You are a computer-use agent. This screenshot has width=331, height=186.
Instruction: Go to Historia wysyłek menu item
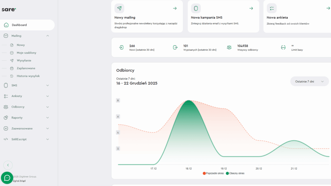tap(28, 76)
